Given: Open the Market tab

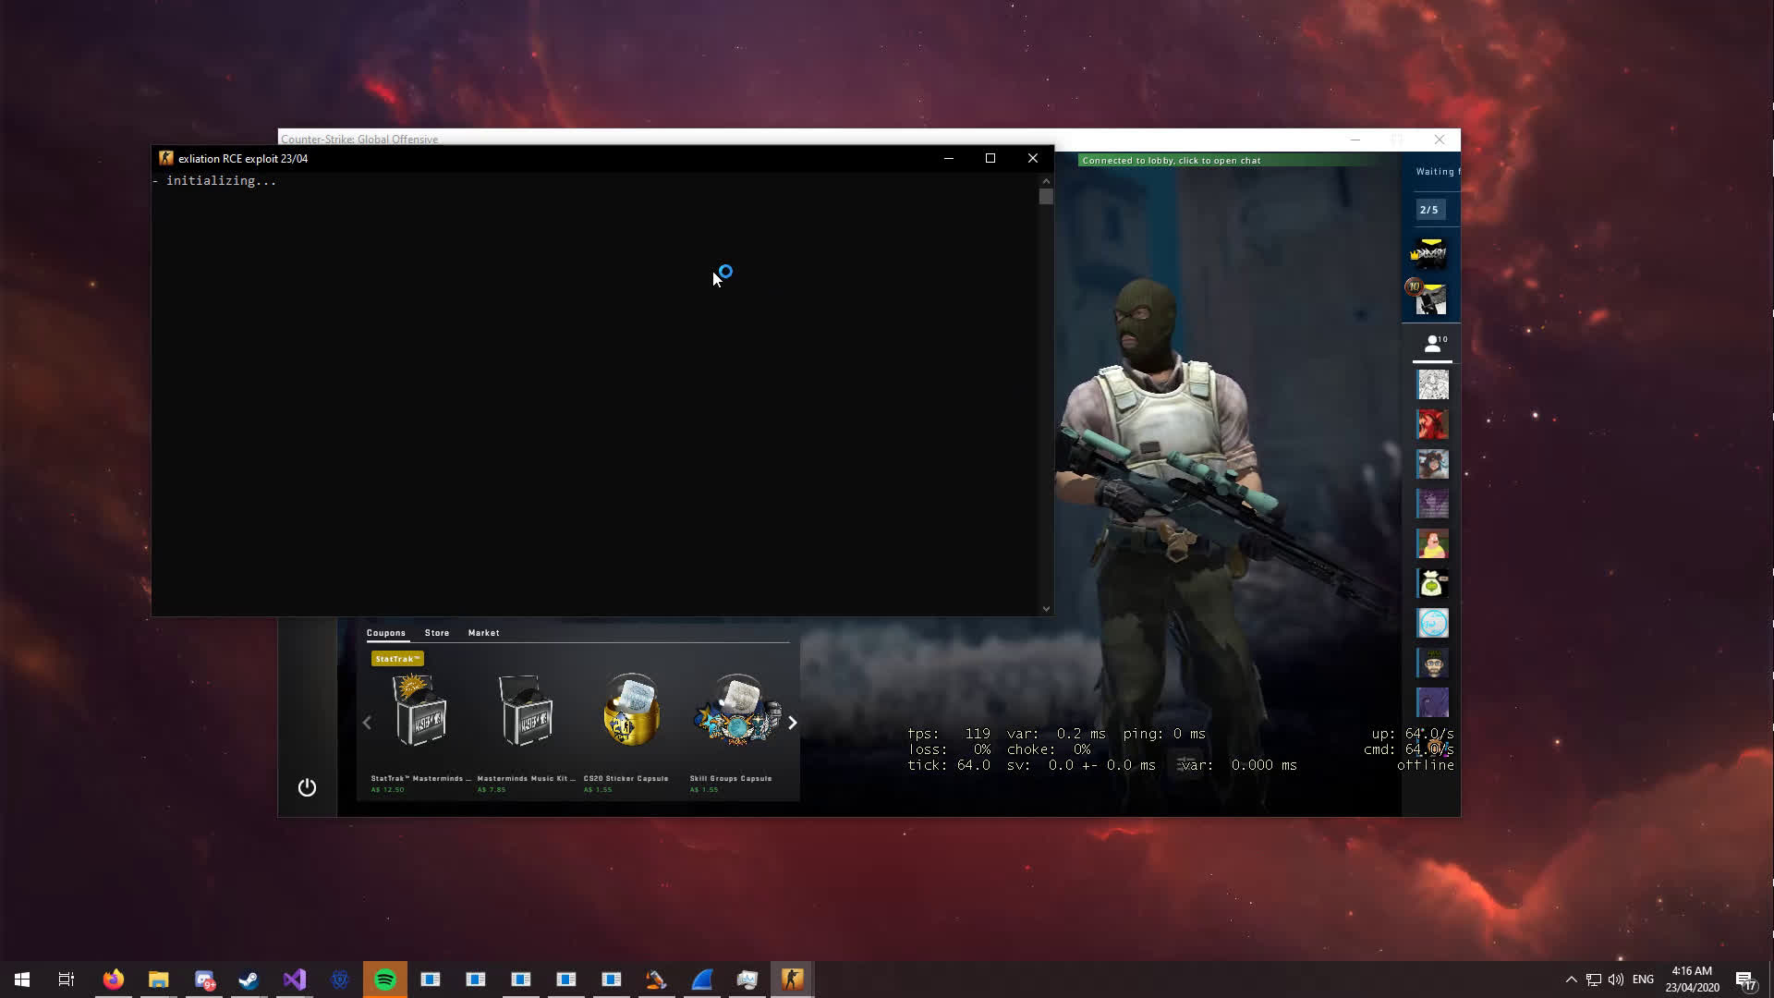Looking at the screenshot, I should coord(483,632).
